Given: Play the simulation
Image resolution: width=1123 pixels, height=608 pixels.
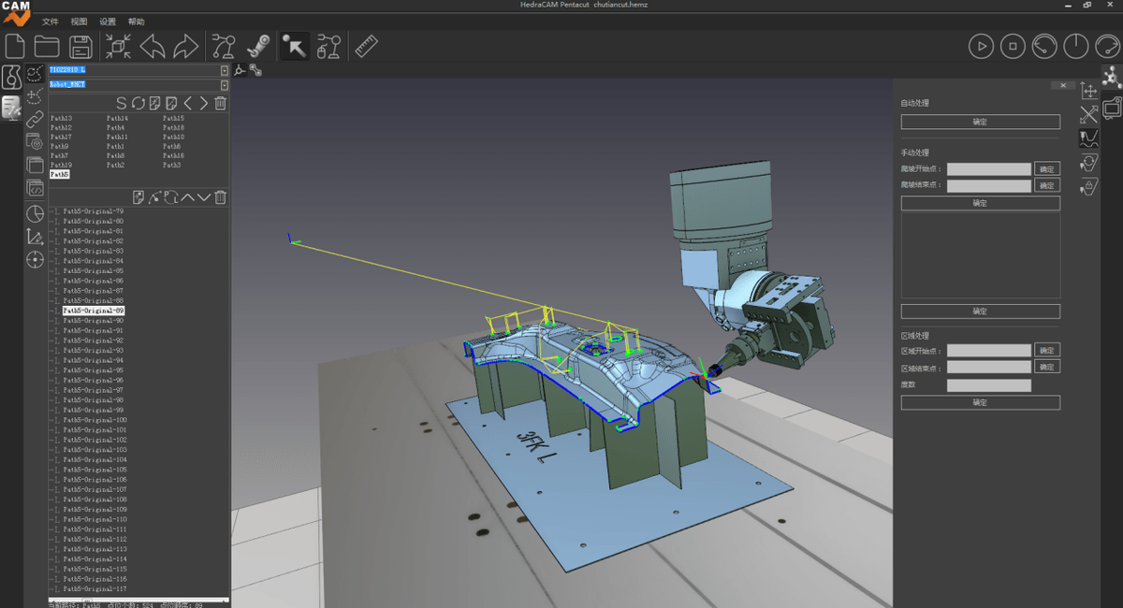Looking at the screenshot, I should [x=981, y=46].
